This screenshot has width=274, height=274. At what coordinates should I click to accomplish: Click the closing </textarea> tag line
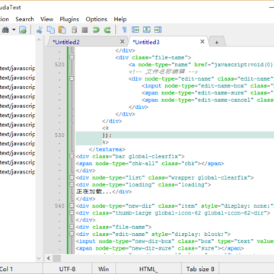pos(107,149)
